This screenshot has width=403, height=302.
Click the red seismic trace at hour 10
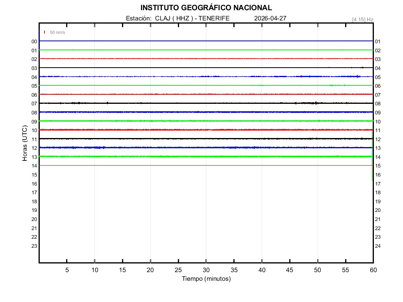pos(197,130)
